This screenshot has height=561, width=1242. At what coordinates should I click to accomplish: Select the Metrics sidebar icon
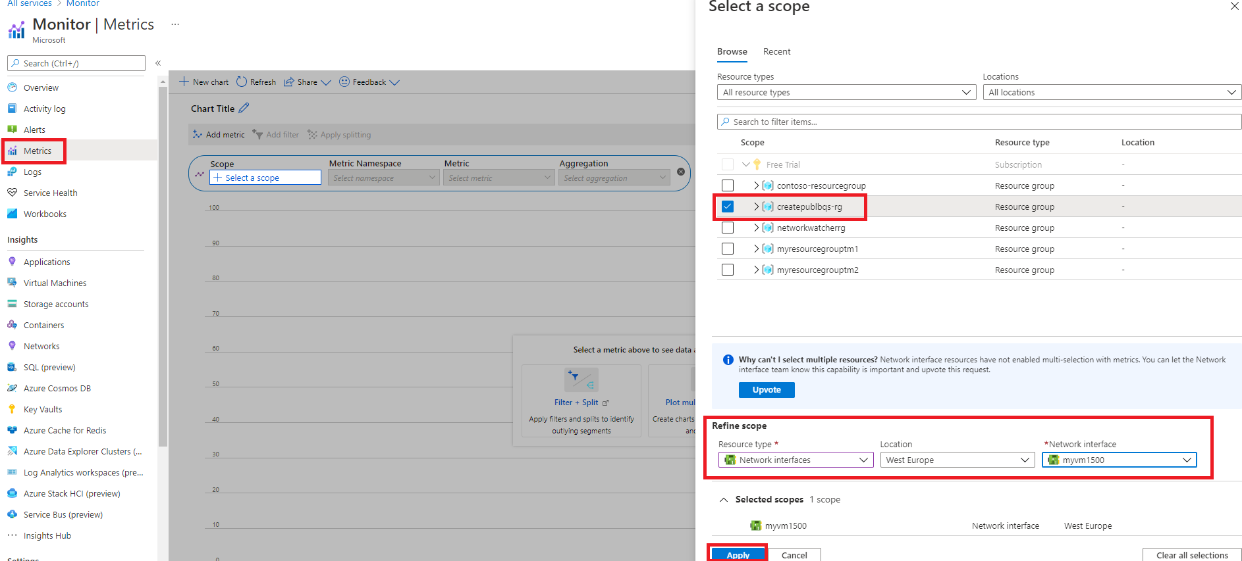[12, 151]
